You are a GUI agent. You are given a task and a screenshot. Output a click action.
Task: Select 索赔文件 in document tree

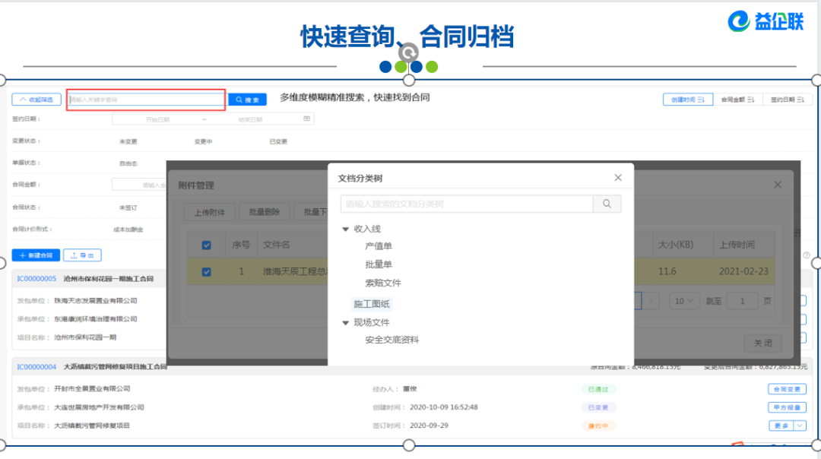pyautogui.click(x=383, y=283)
